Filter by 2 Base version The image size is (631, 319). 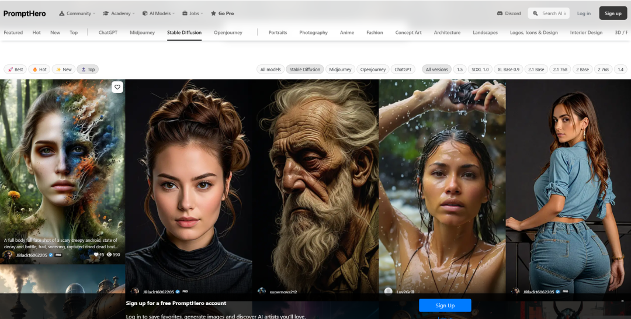[583, 69]
